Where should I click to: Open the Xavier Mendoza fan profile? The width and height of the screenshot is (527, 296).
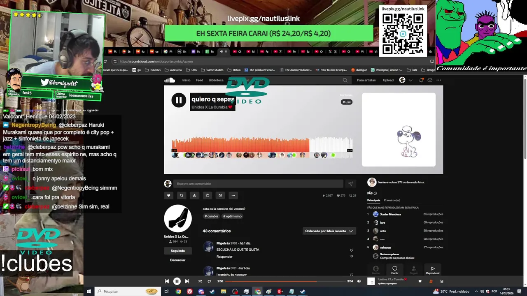coord(390,214)
